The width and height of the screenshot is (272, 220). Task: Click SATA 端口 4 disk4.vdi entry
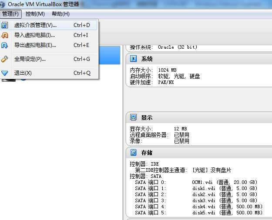198,207
